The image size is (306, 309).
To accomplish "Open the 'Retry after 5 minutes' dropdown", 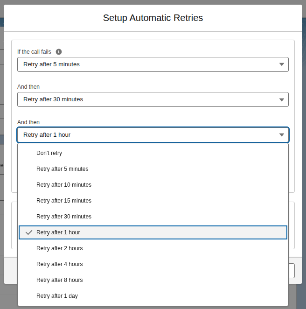I will [153, 64].
